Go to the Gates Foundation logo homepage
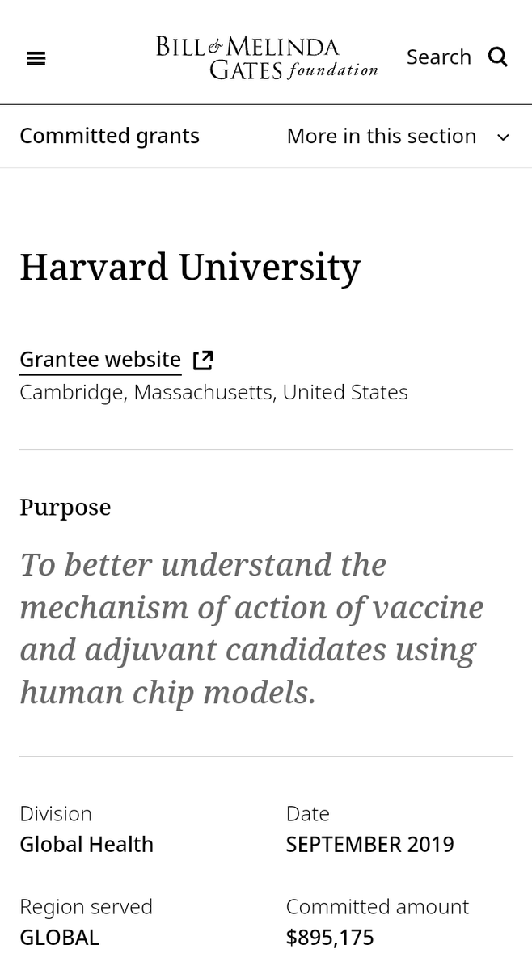The width and height of the screenshot is (532, 970). pos(267,57)
